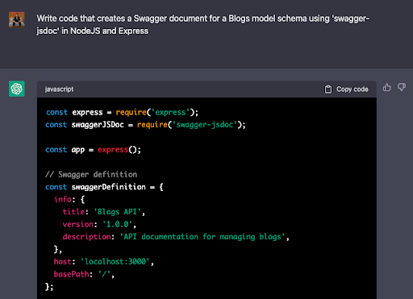Click the title 'Blogs API' line
The height and width of the screenshot is (299, 413).
coord(104,212)
